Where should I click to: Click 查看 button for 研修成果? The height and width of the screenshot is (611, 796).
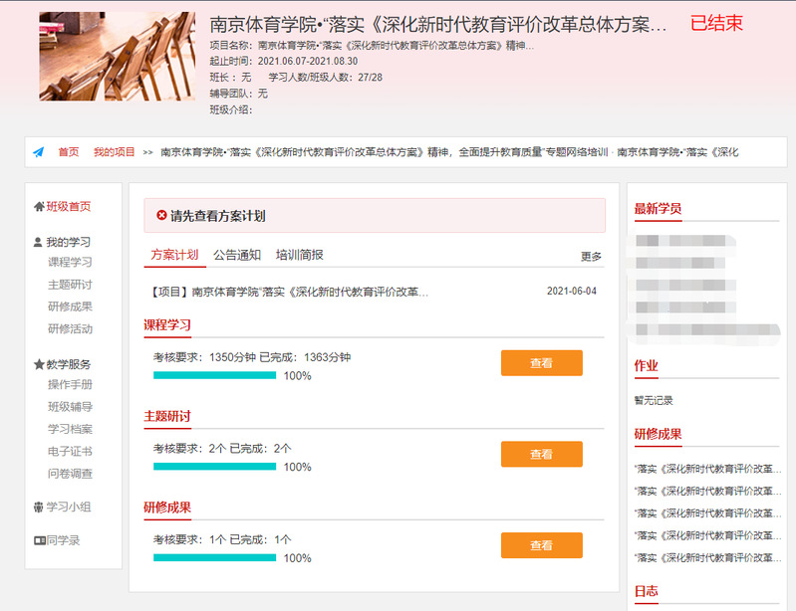[541, 545]
